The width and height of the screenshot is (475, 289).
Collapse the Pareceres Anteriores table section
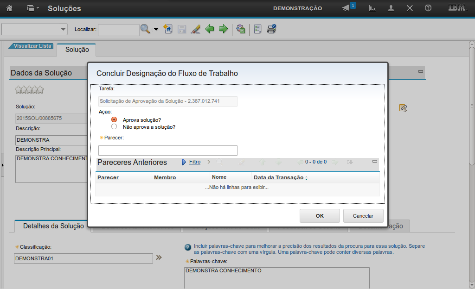375,162
